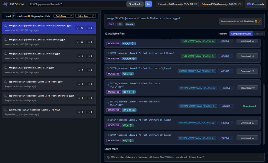Screen dimensions: 268x163
Task: Click the Go search button
Action: [148, 4]
